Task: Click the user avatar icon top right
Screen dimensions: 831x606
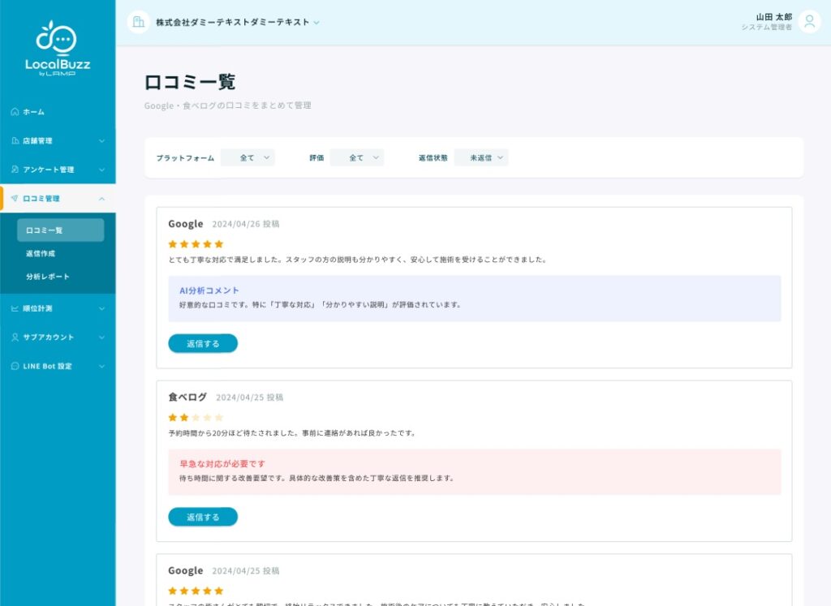Action: [x=809, y=22]
